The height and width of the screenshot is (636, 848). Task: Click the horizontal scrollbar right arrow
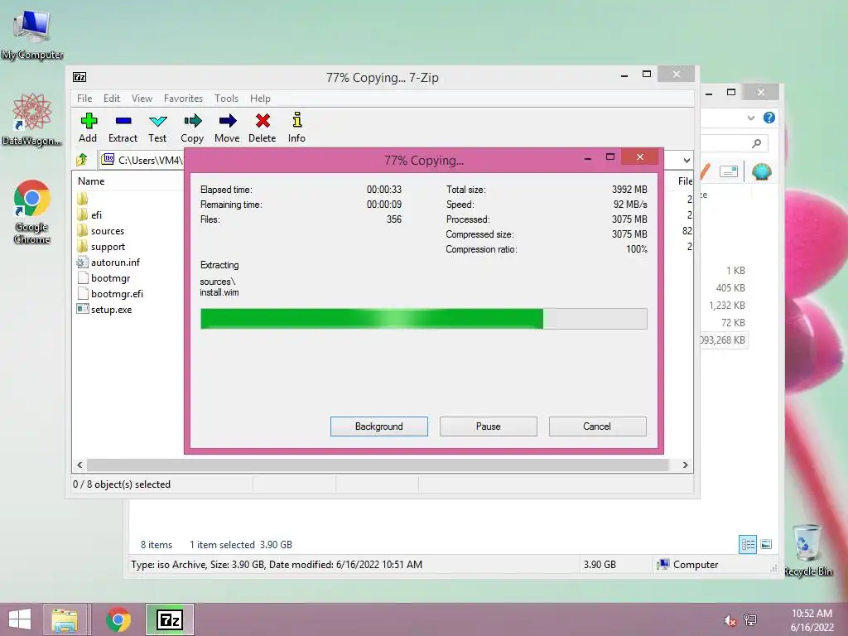click(685, 465)
